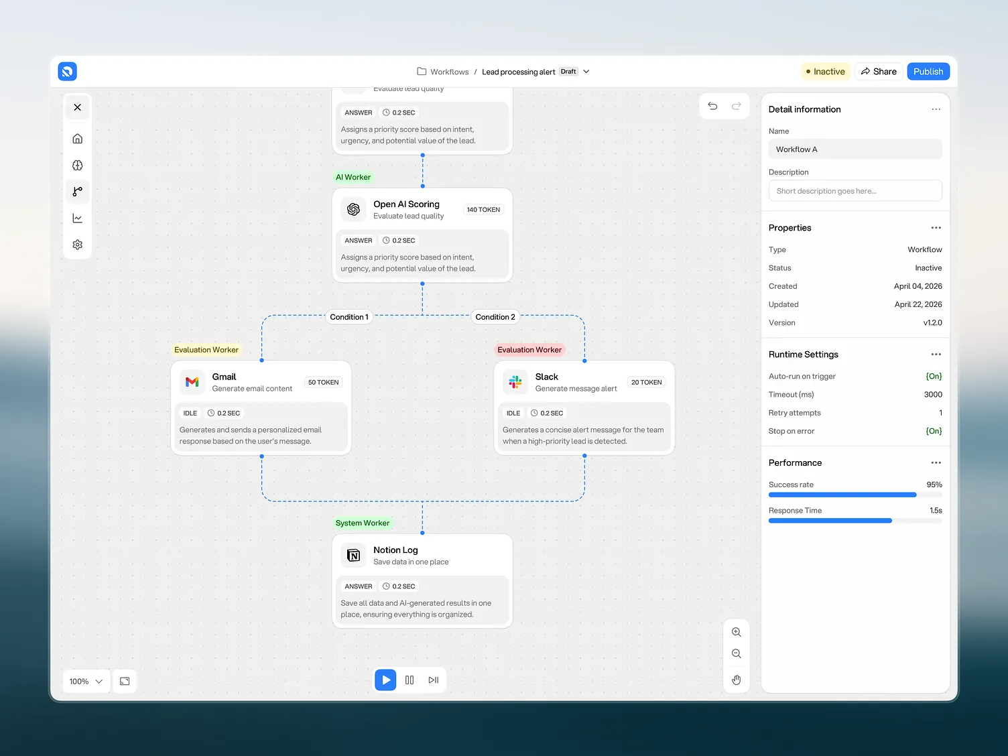Close the left sidebar with X icon

pos(78,107)
